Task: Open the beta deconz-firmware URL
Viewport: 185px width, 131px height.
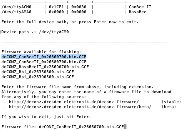Action: tap(80, 107)
